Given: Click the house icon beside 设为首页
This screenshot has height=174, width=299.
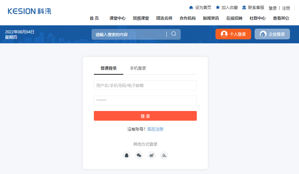Looking at the screenshot, I should pos(191,7).
